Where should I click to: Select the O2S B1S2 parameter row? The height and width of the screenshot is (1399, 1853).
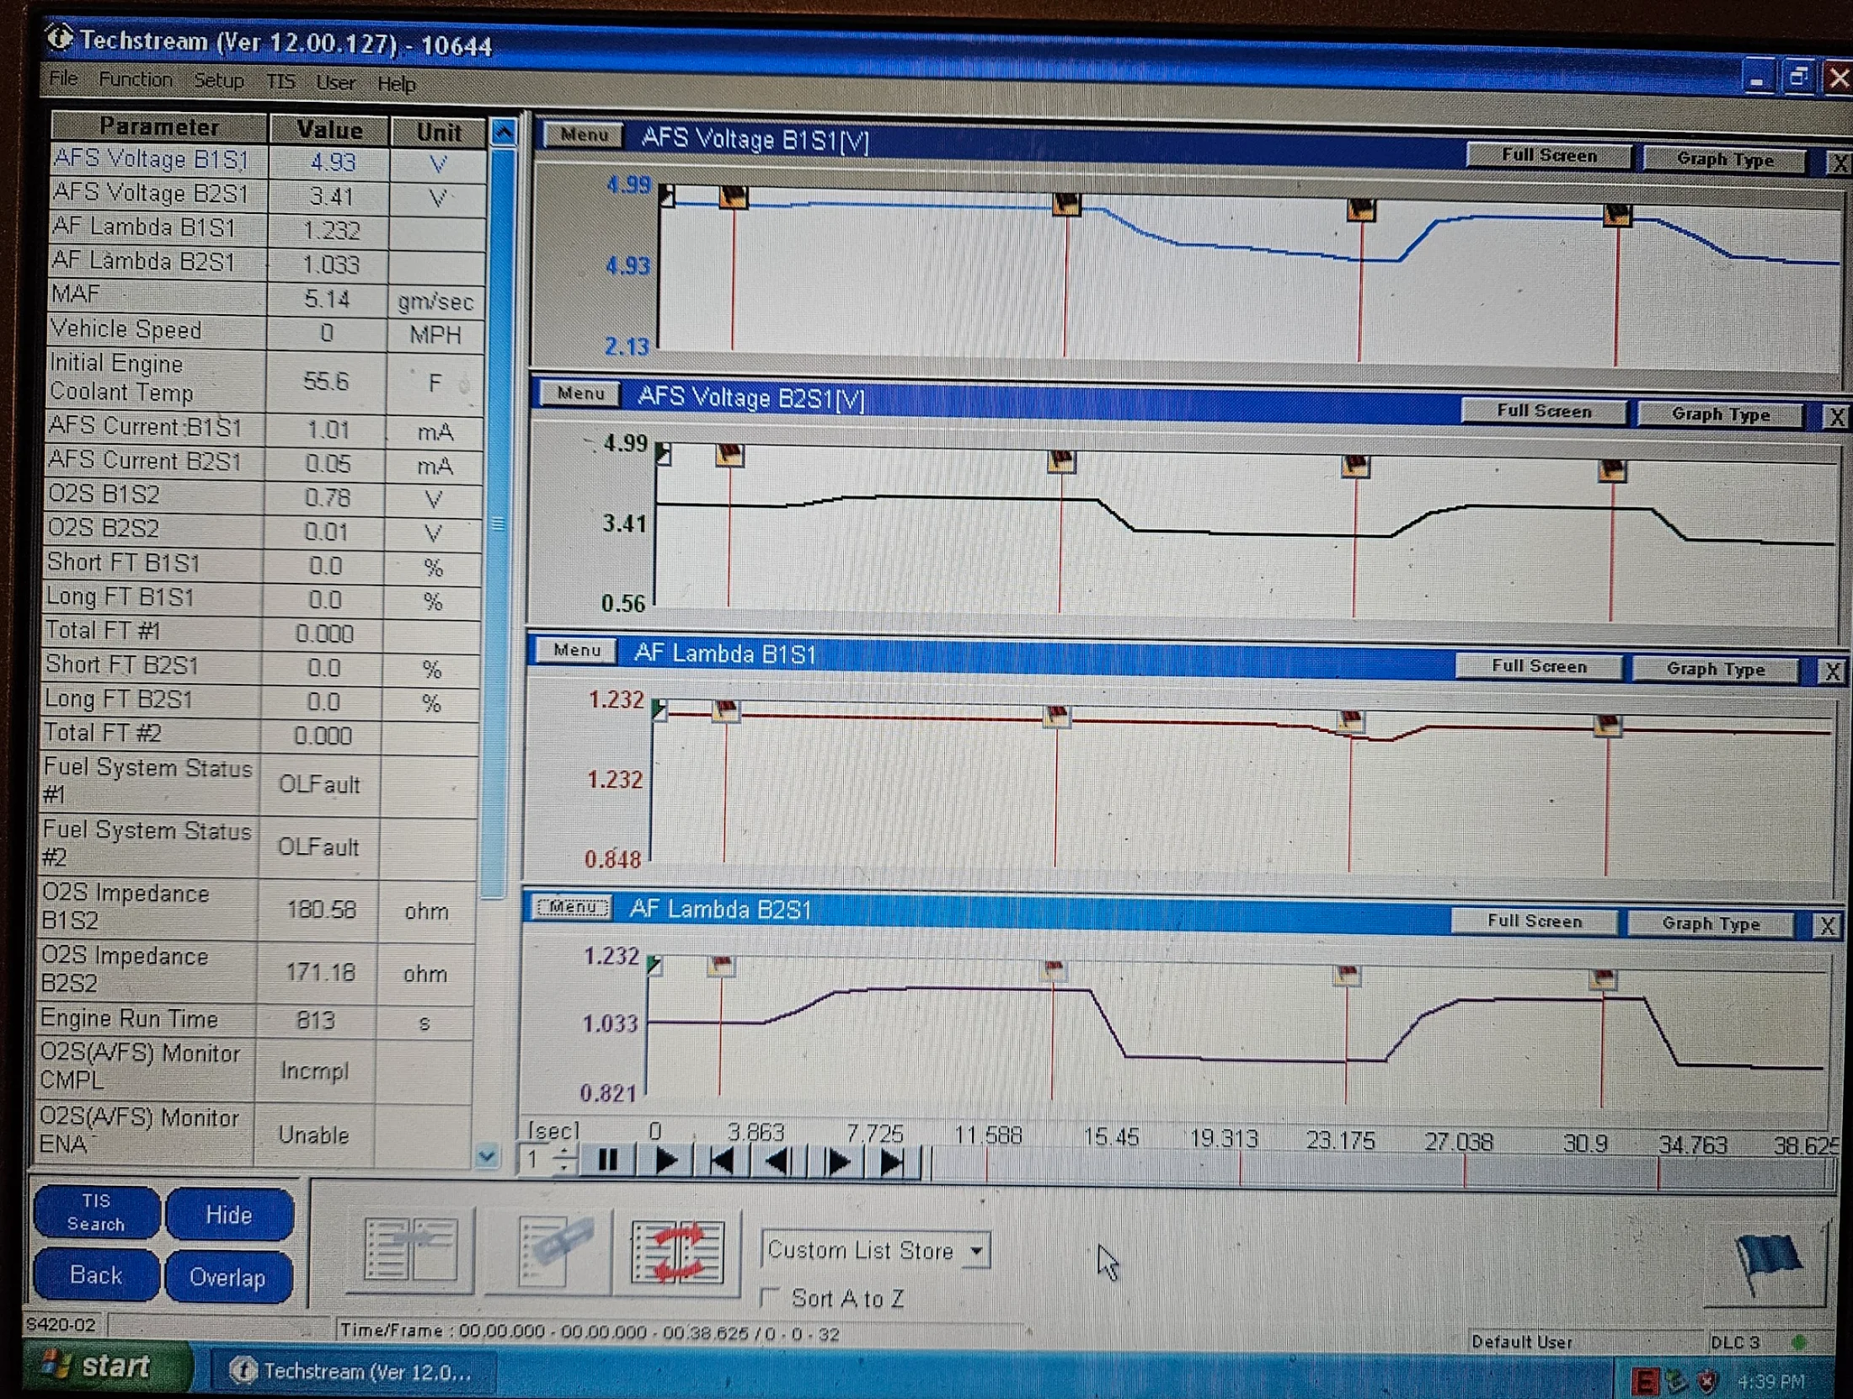pyautogui.click(x=262, y=498)
